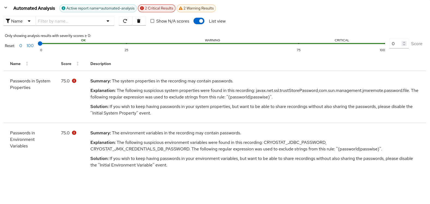Collapse the Automated Analysis section chevron
The height and width of the screenshot is (204, 430).
point(6,8)
